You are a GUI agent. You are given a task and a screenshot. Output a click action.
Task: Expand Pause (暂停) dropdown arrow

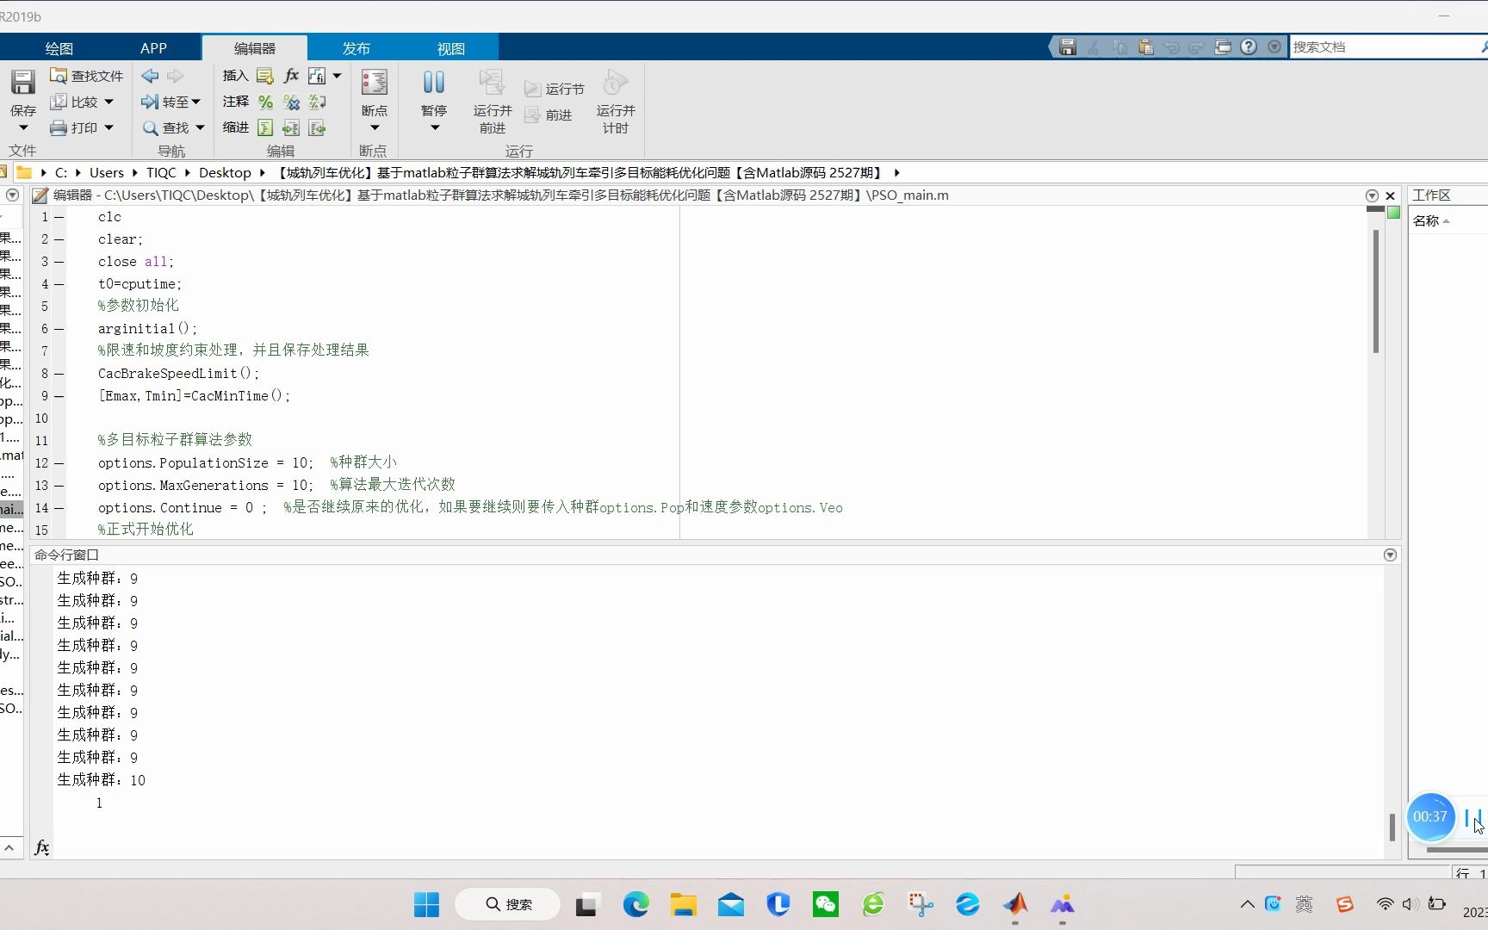coord(435,128)
